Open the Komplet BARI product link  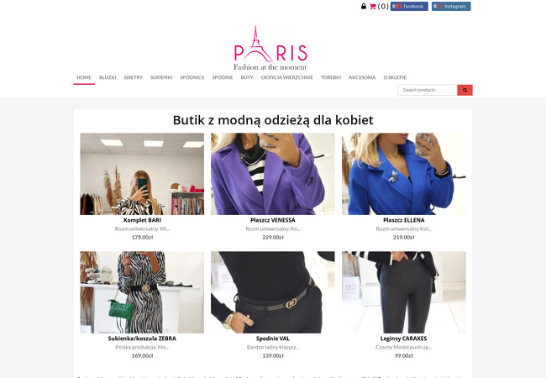click(x=142, y=220)
